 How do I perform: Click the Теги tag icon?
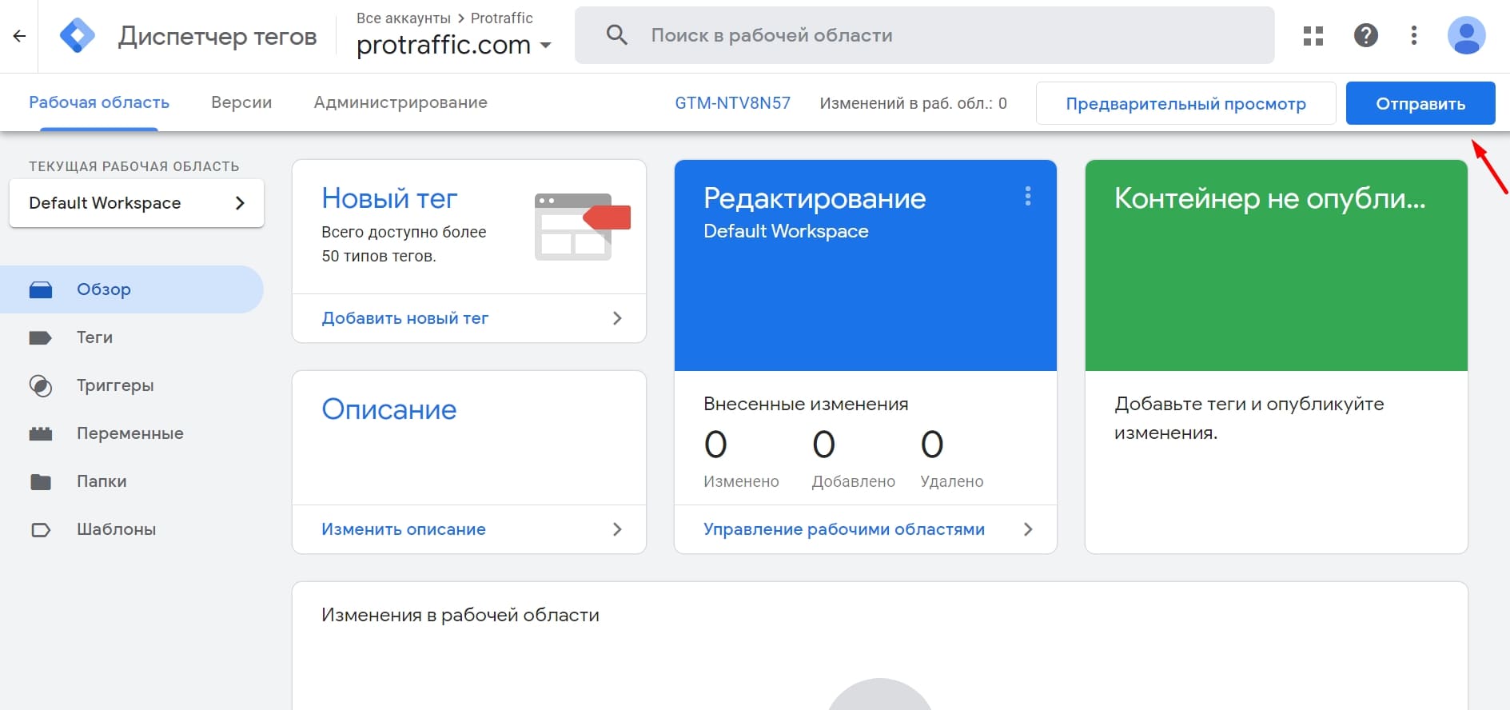(x=40, y=337)
